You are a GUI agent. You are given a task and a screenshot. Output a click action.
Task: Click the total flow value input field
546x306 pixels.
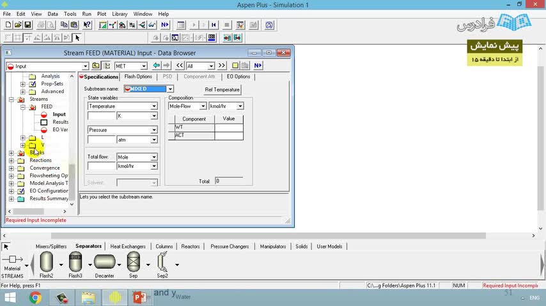[x=101, y=166]
